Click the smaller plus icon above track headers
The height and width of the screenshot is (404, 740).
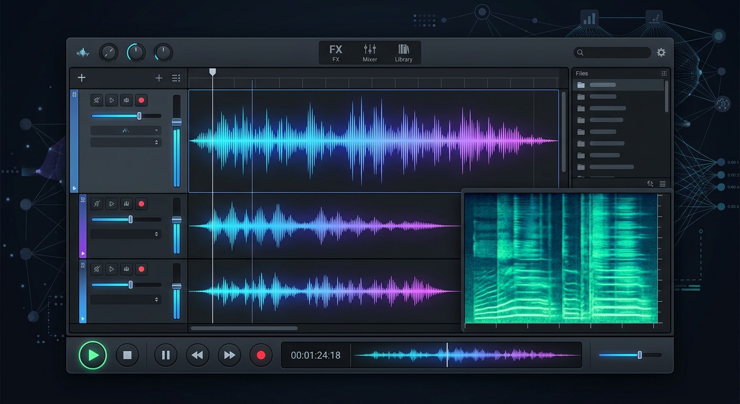pos(159,78)
